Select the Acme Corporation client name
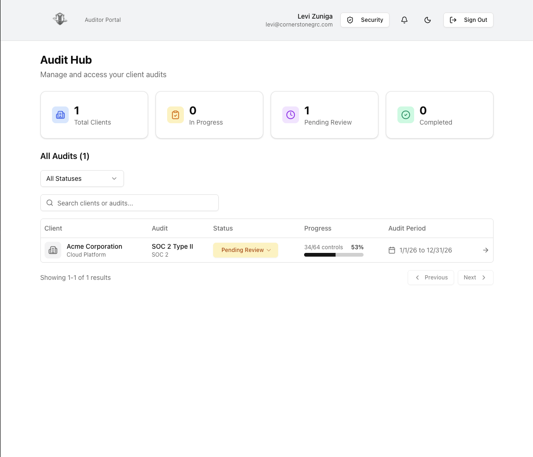 [94, 246]
